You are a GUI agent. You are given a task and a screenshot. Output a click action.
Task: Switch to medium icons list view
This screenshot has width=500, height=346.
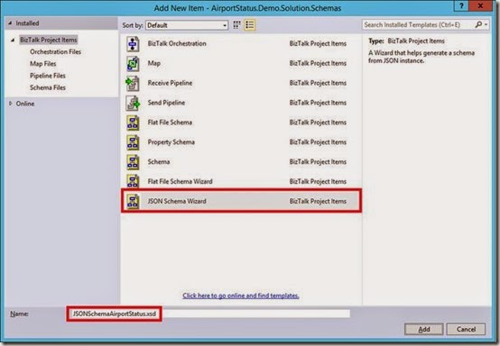tap(250, 25)
